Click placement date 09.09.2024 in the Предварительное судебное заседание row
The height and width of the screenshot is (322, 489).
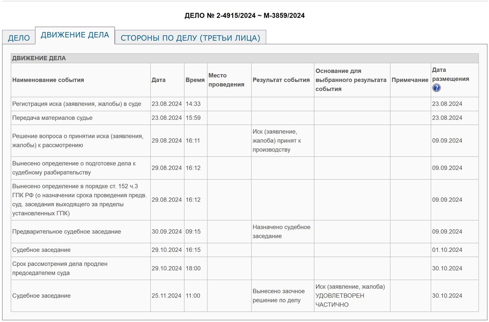[x=455, y=232]
